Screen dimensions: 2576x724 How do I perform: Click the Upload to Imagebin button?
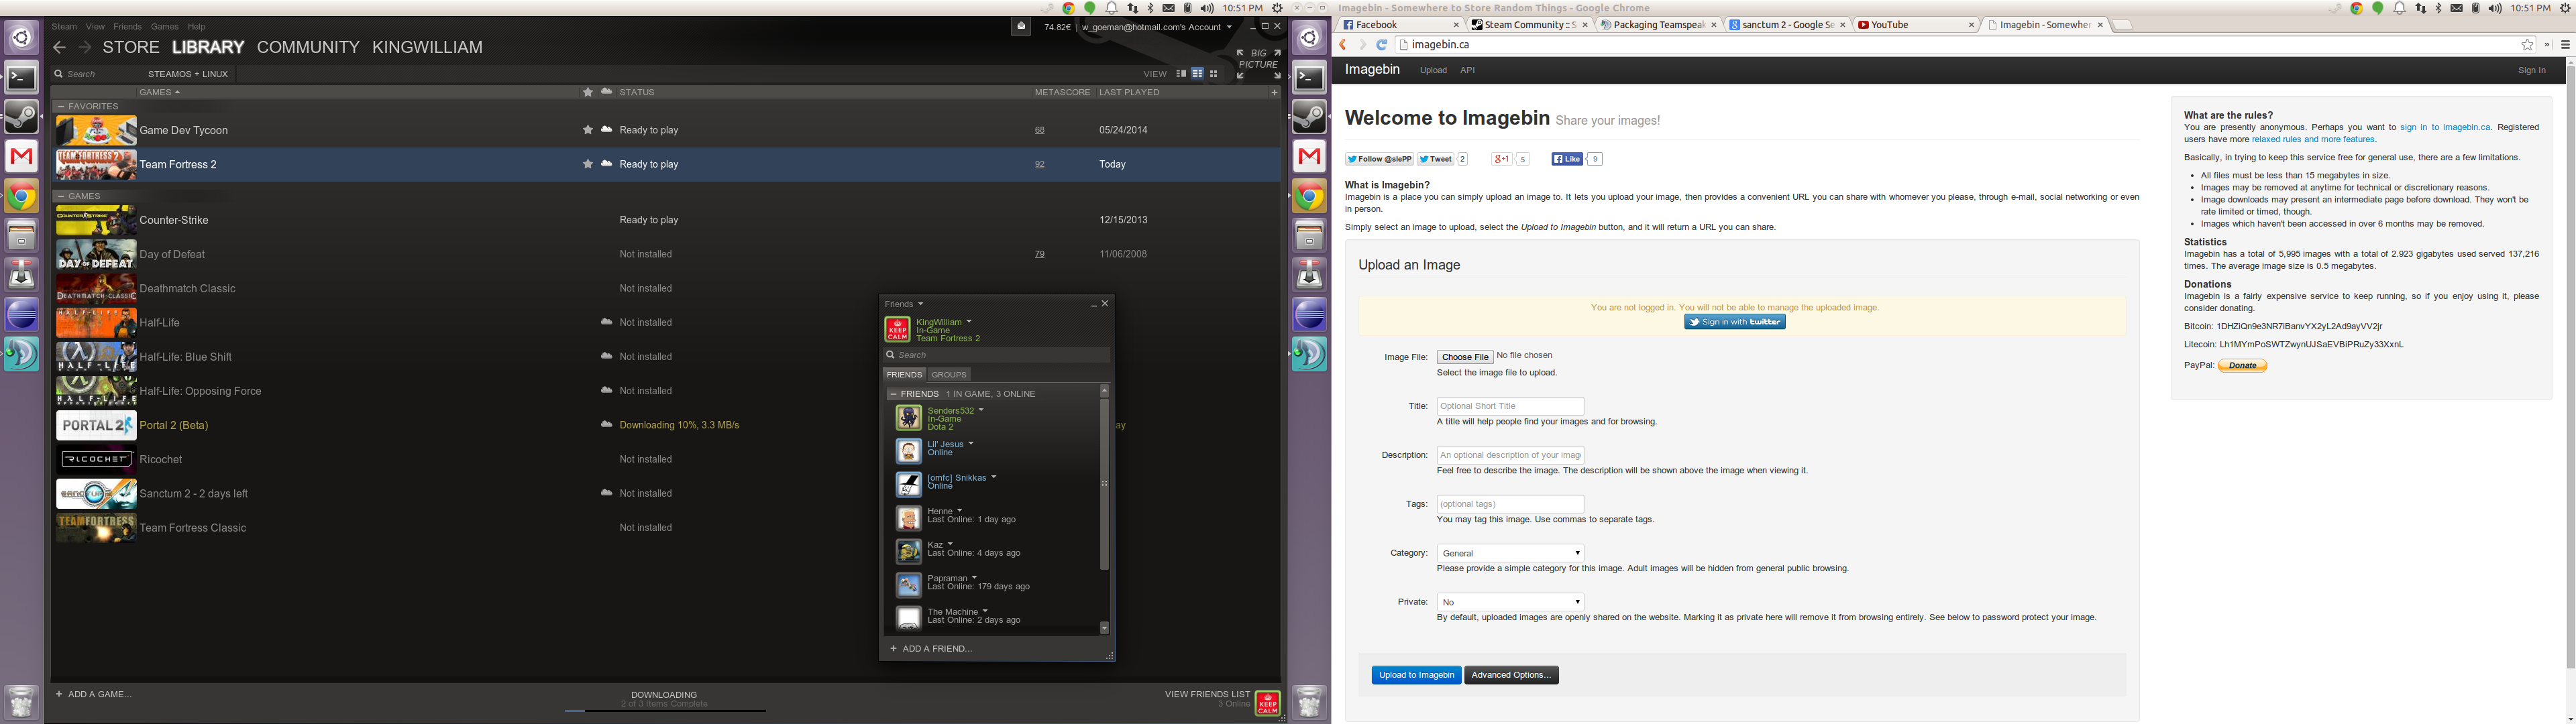pos(1416,675)
